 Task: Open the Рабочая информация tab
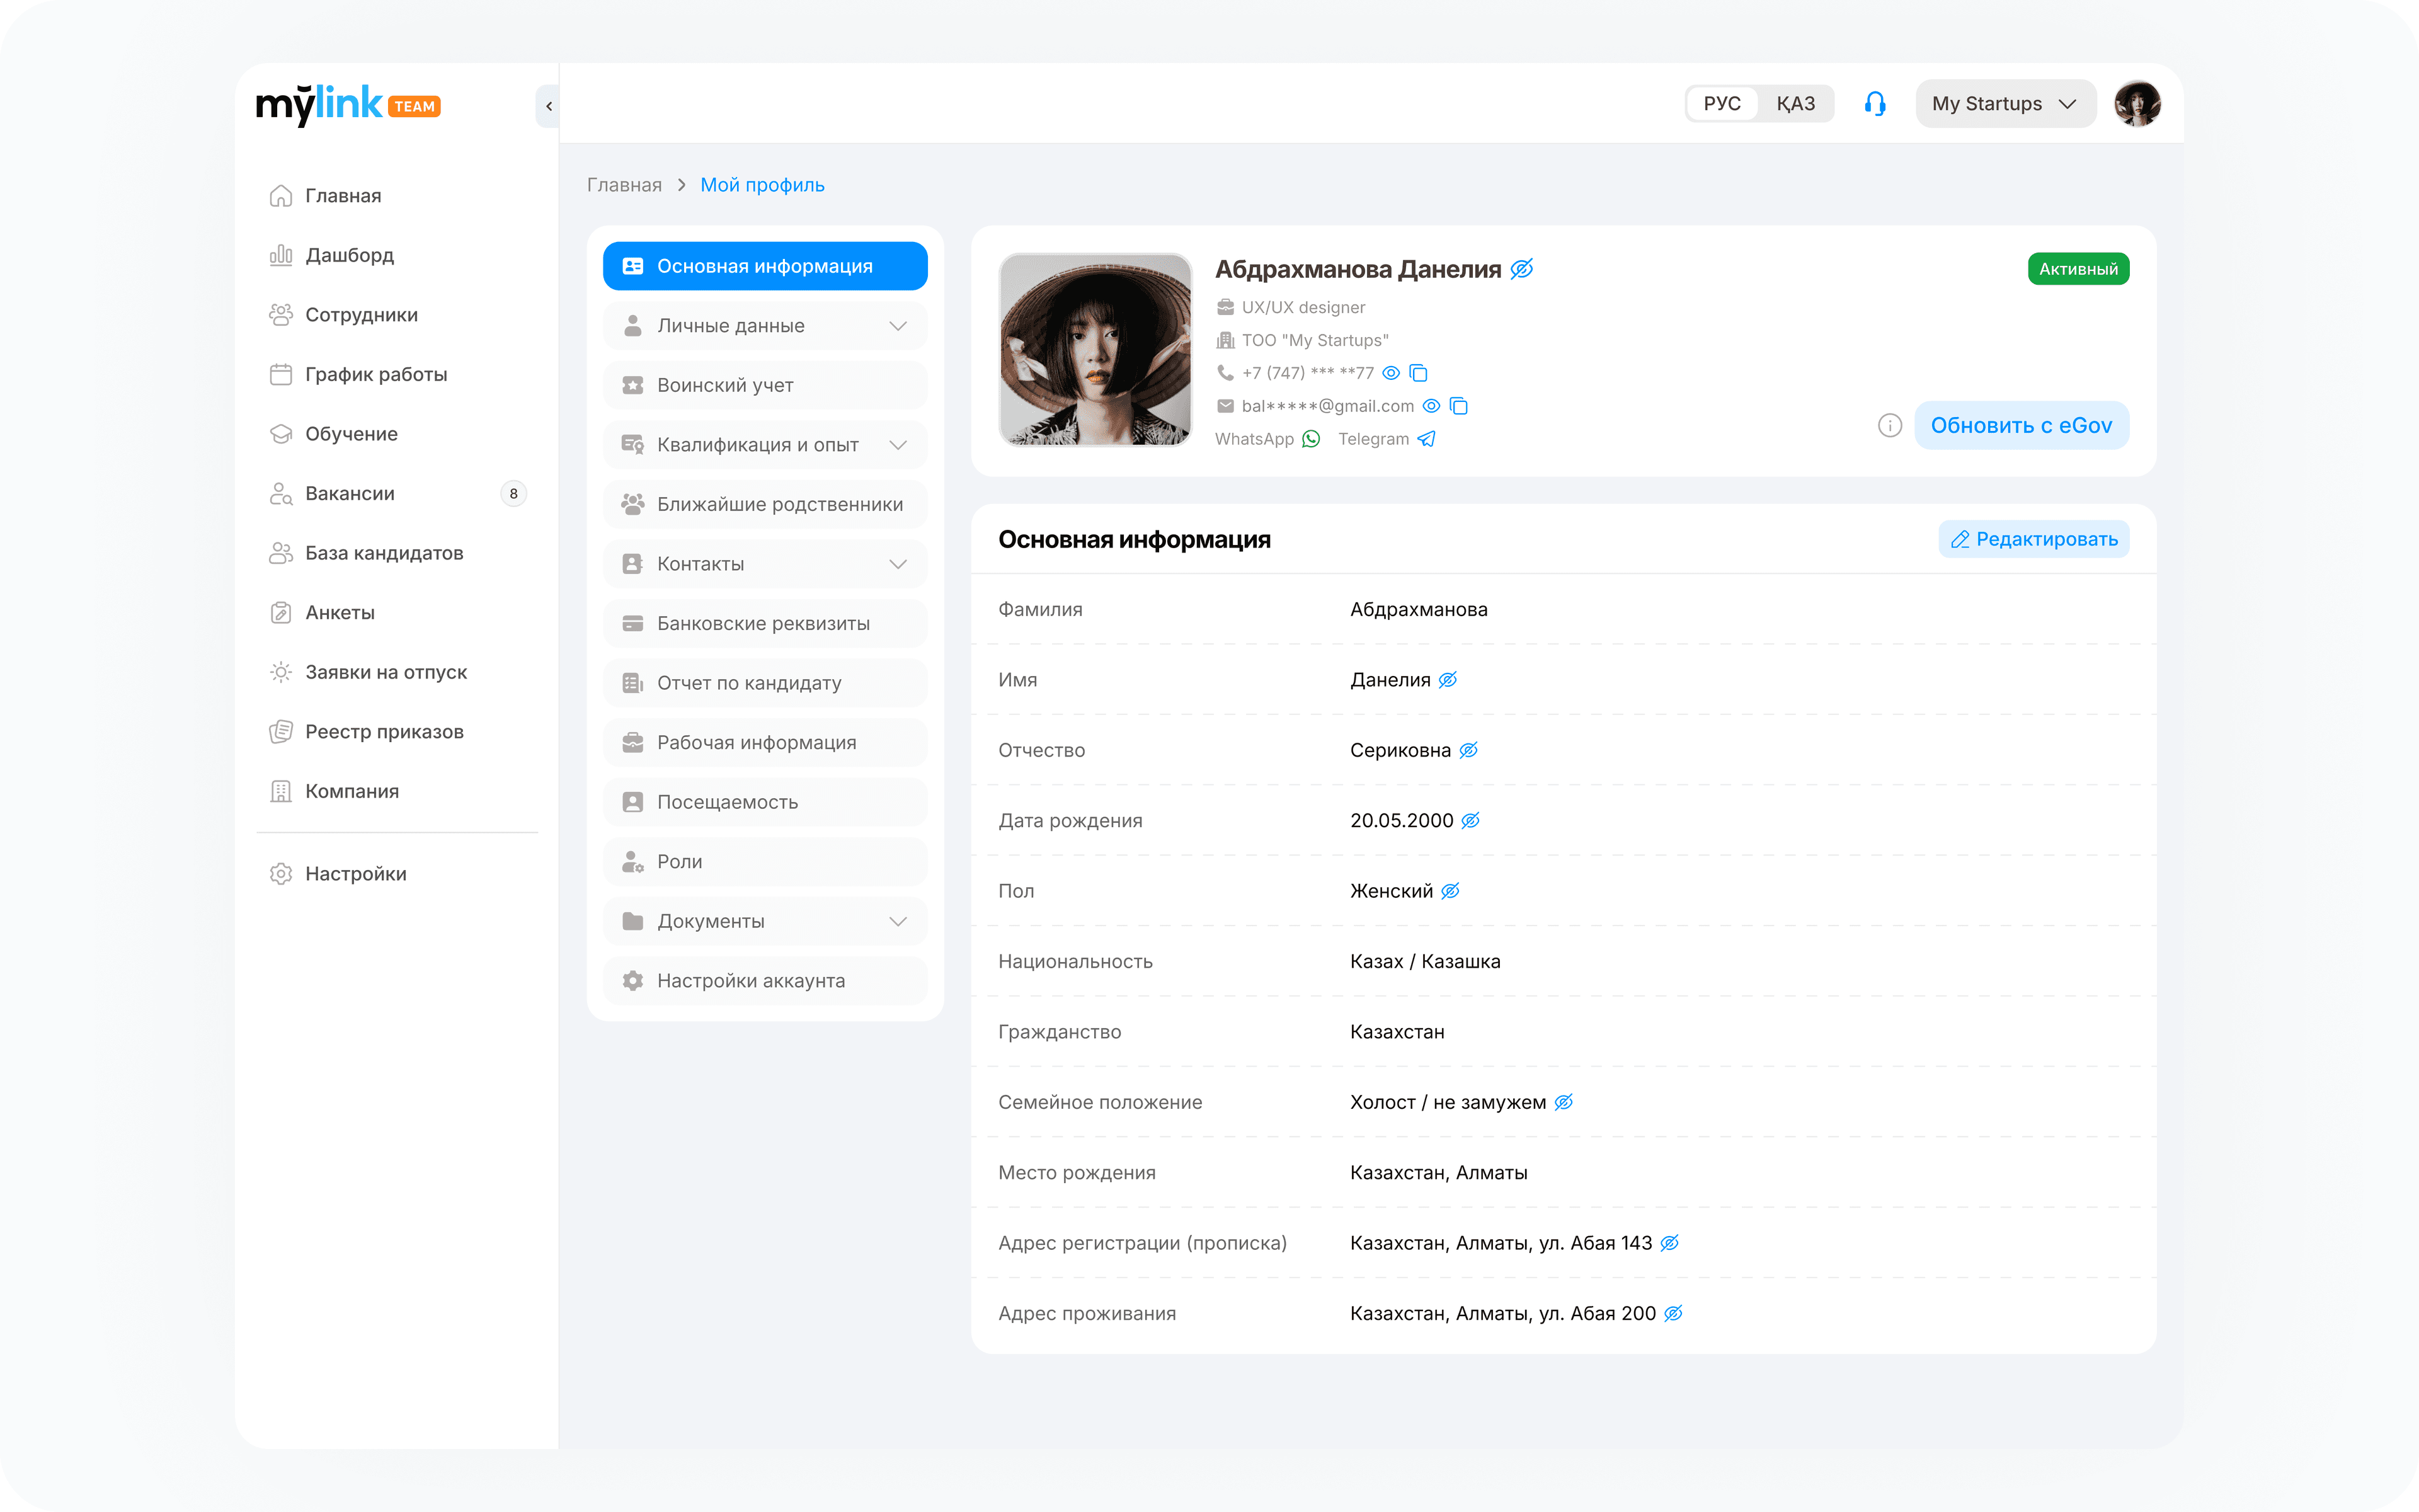click(x=765, y=742)
